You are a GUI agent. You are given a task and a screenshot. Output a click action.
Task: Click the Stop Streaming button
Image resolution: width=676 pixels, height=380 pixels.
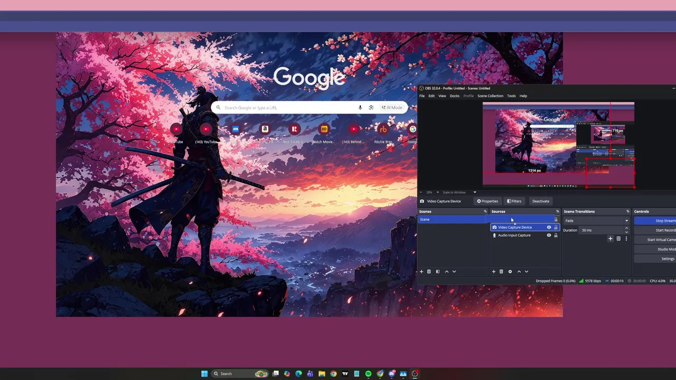coord(655,221)
